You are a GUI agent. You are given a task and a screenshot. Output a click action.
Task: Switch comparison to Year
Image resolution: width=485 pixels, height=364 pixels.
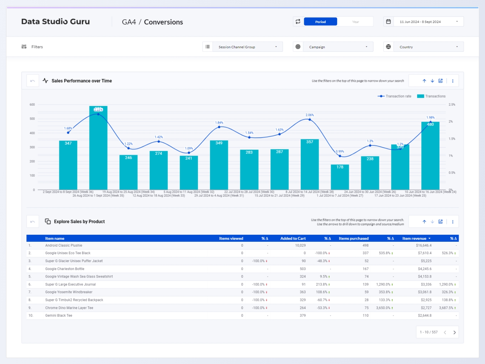pos(355,22)
